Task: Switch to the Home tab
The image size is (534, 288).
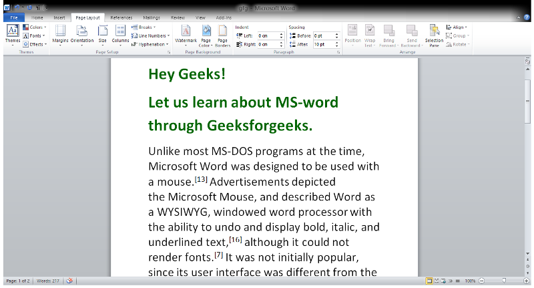Action: [37, 18]
